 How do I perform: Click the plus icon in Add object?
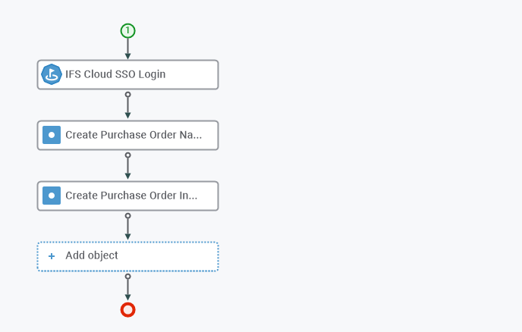click(x=52, y=255)
